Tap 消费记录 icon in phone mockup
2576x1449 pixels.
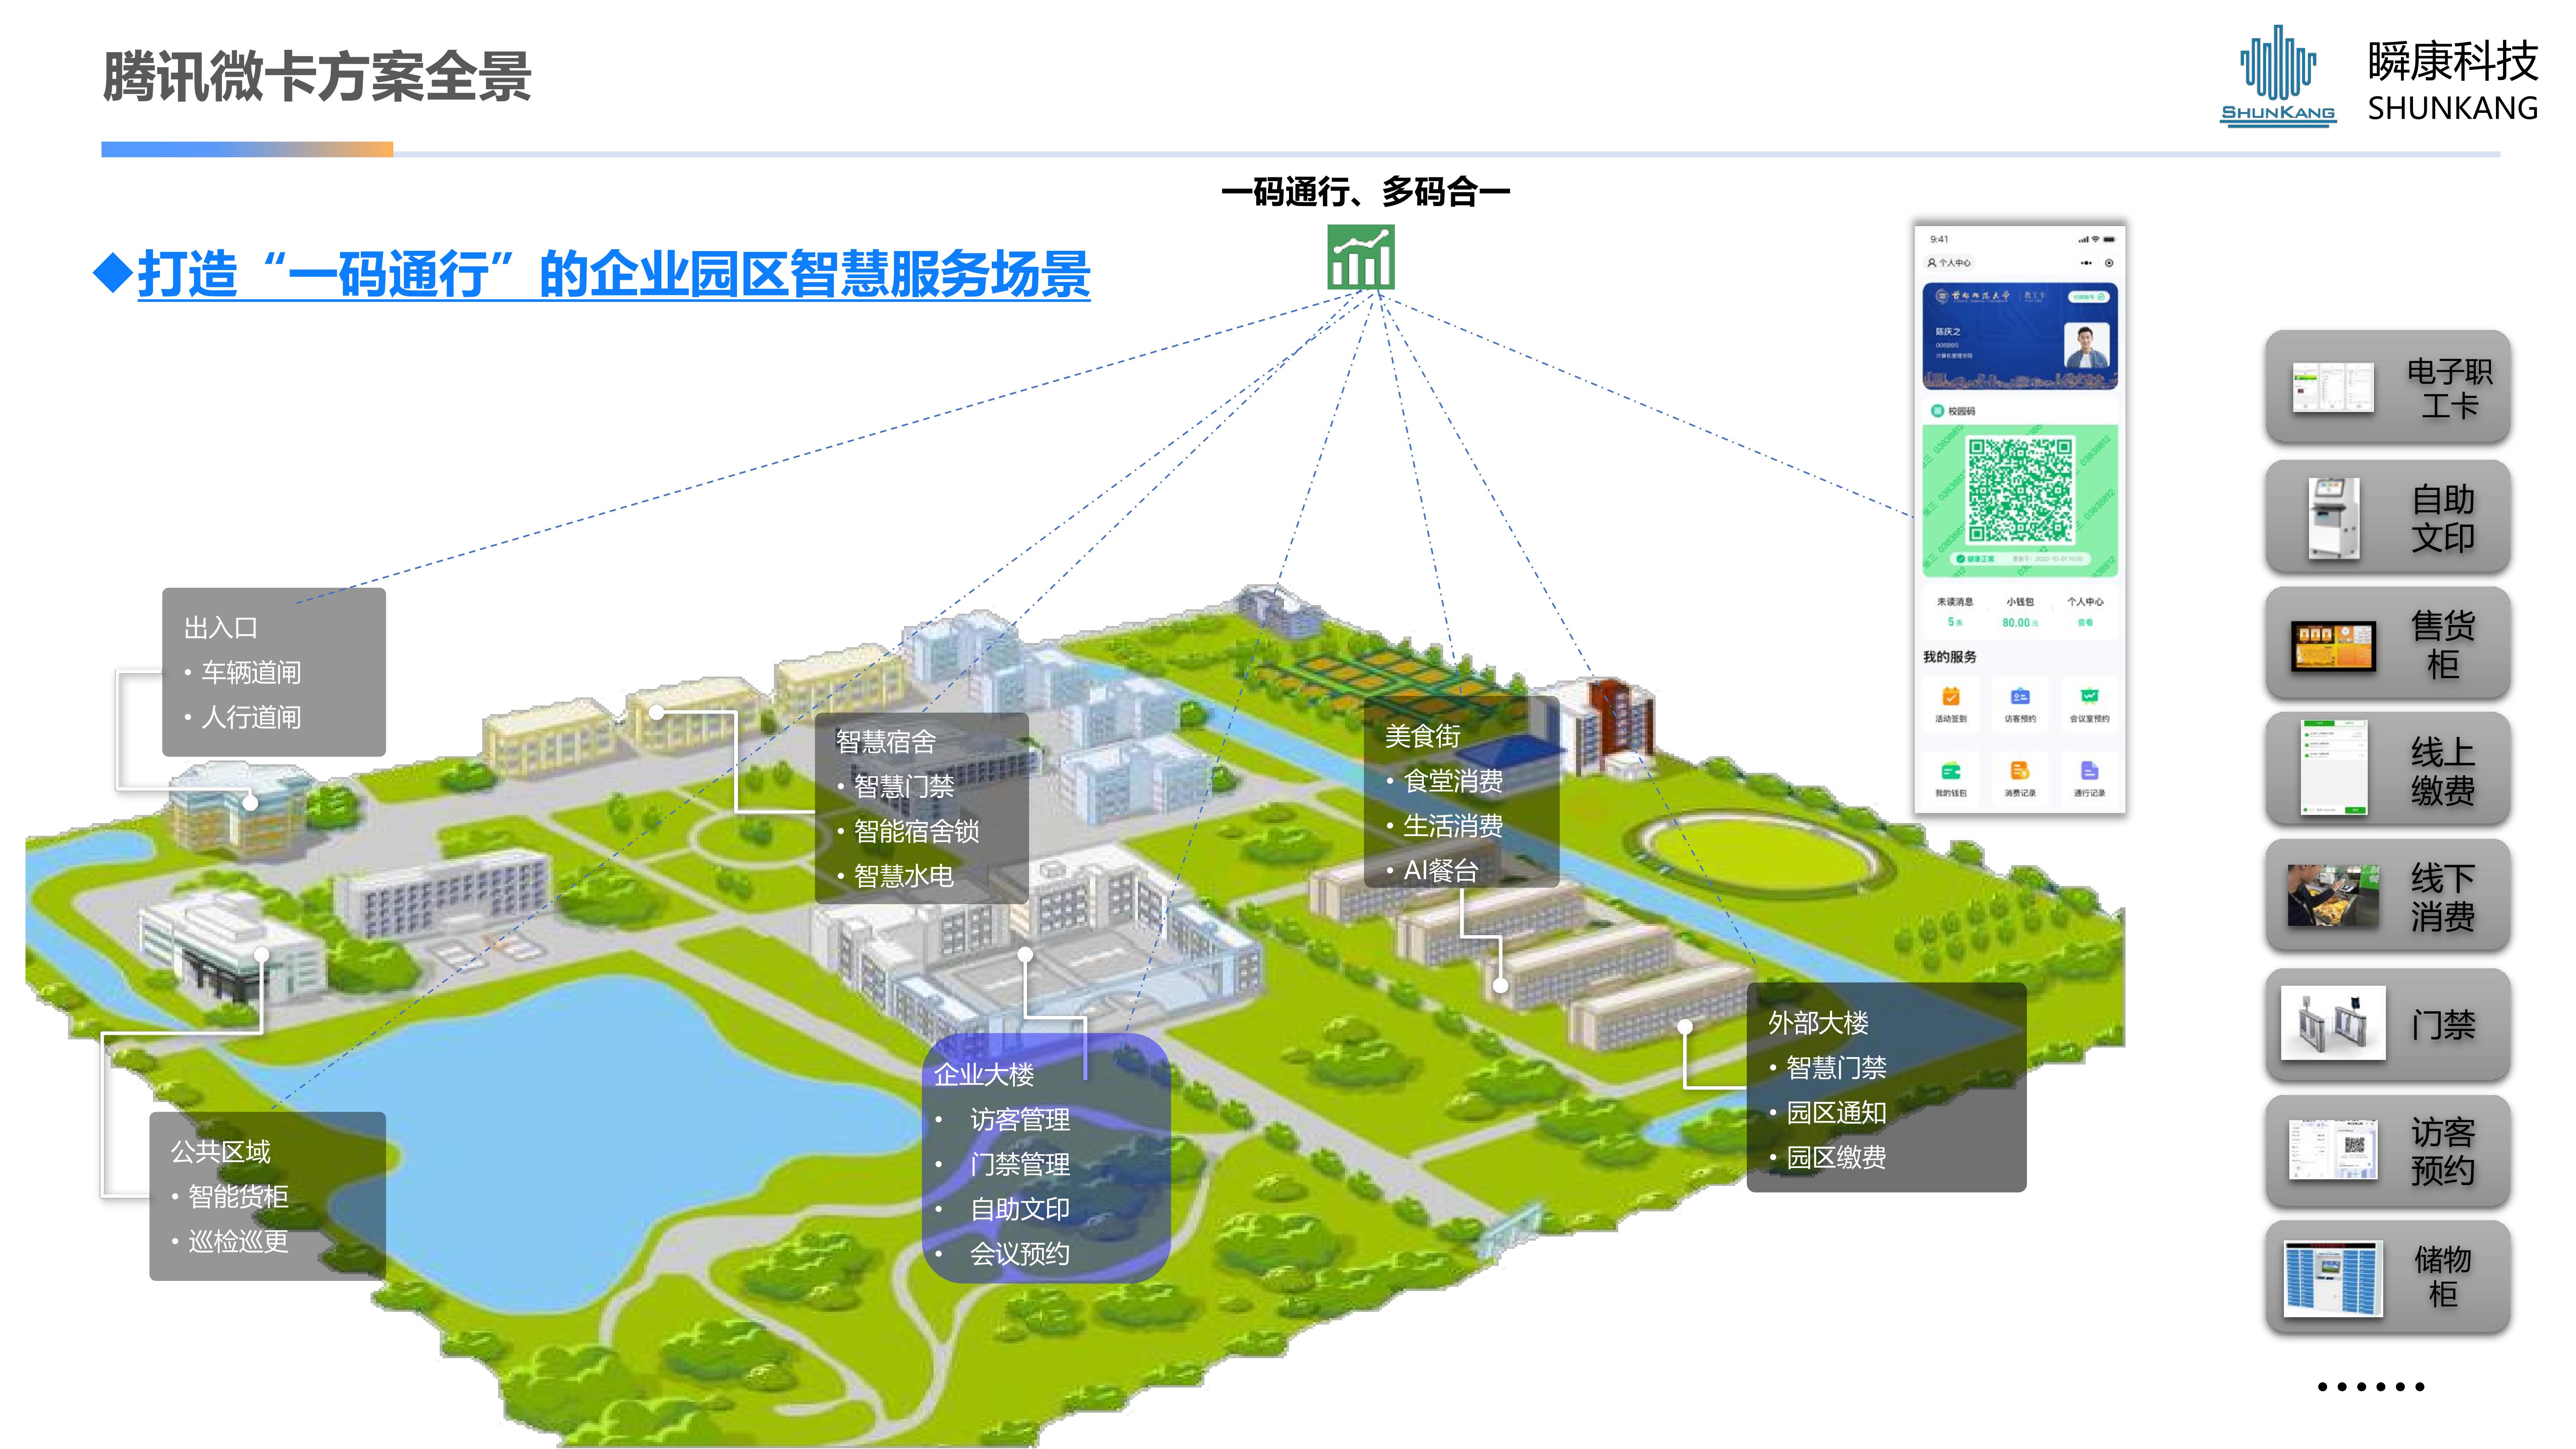(x=2020, y=771)
